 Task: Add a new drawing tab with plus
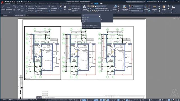pos(28,15)
